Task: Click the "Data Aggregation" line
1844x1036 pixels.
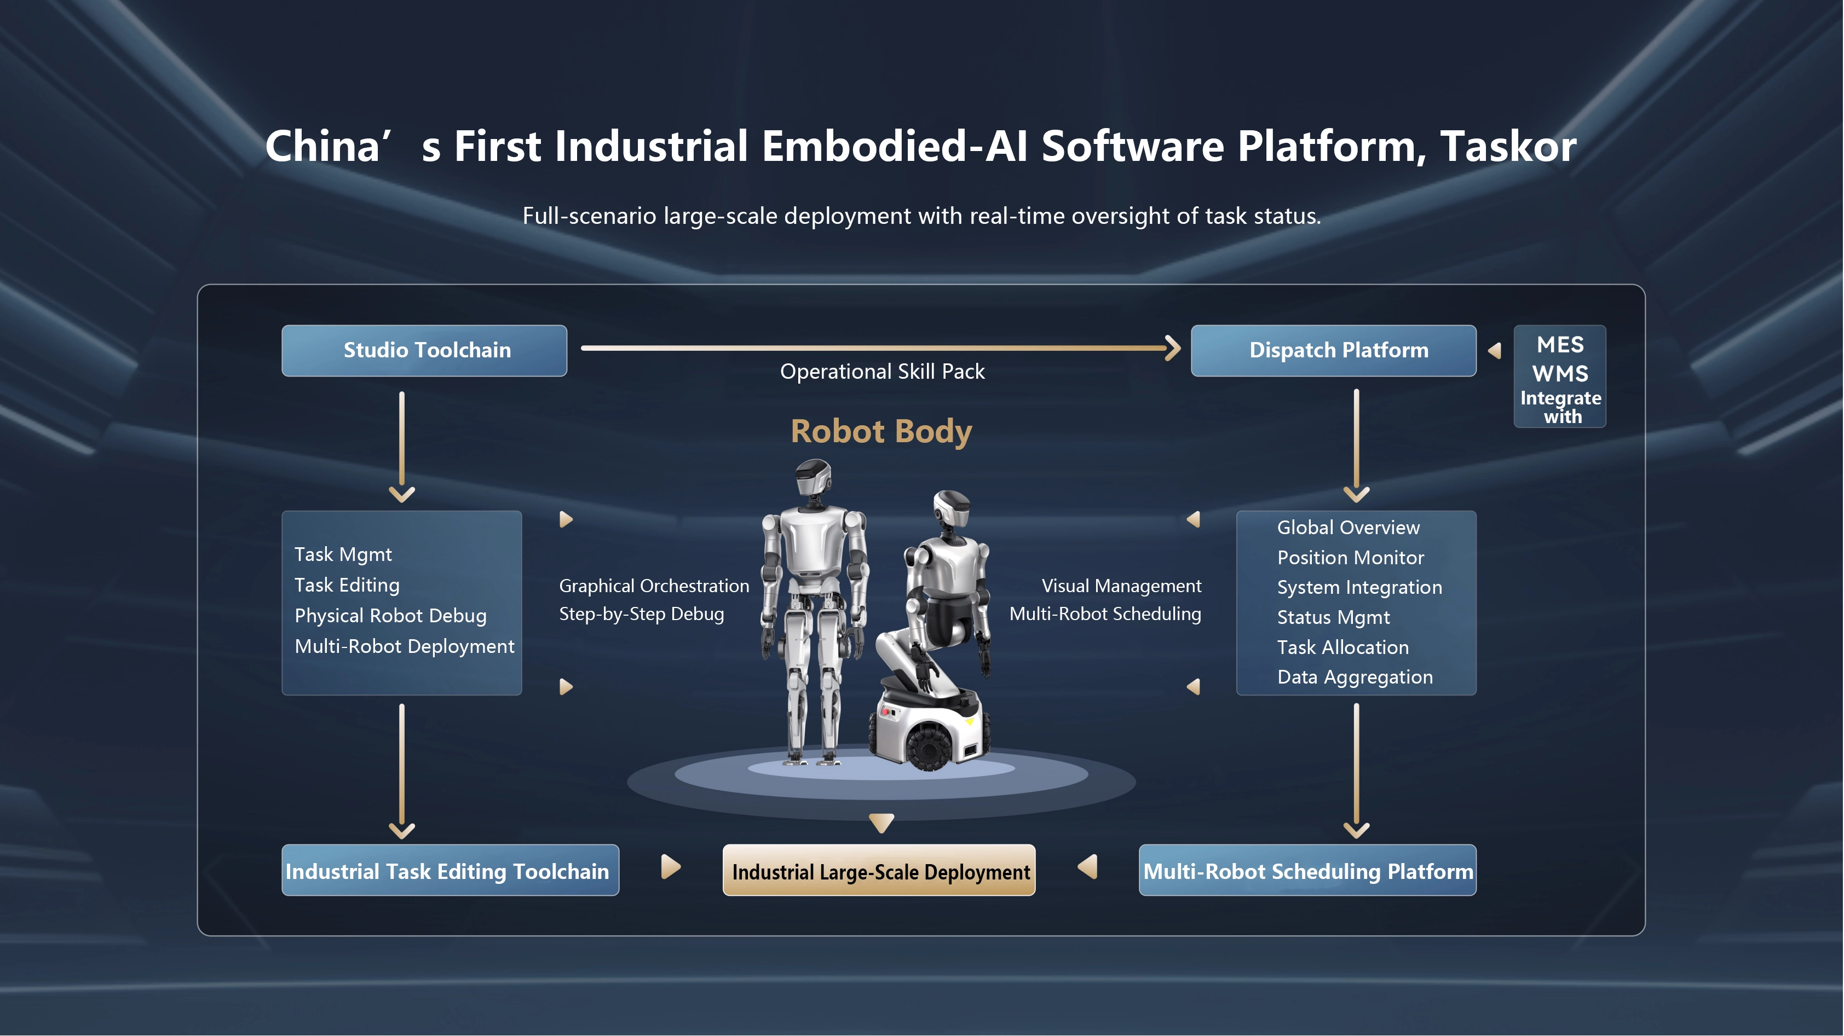Action: tap(1355, 678)
